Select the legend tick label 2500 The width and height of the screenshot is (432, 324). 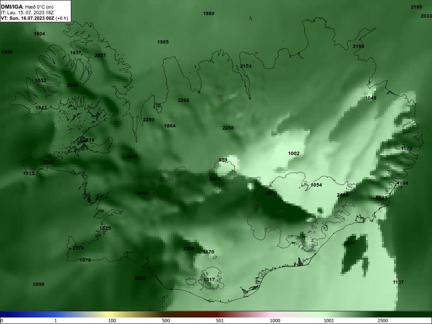(383, 321)
